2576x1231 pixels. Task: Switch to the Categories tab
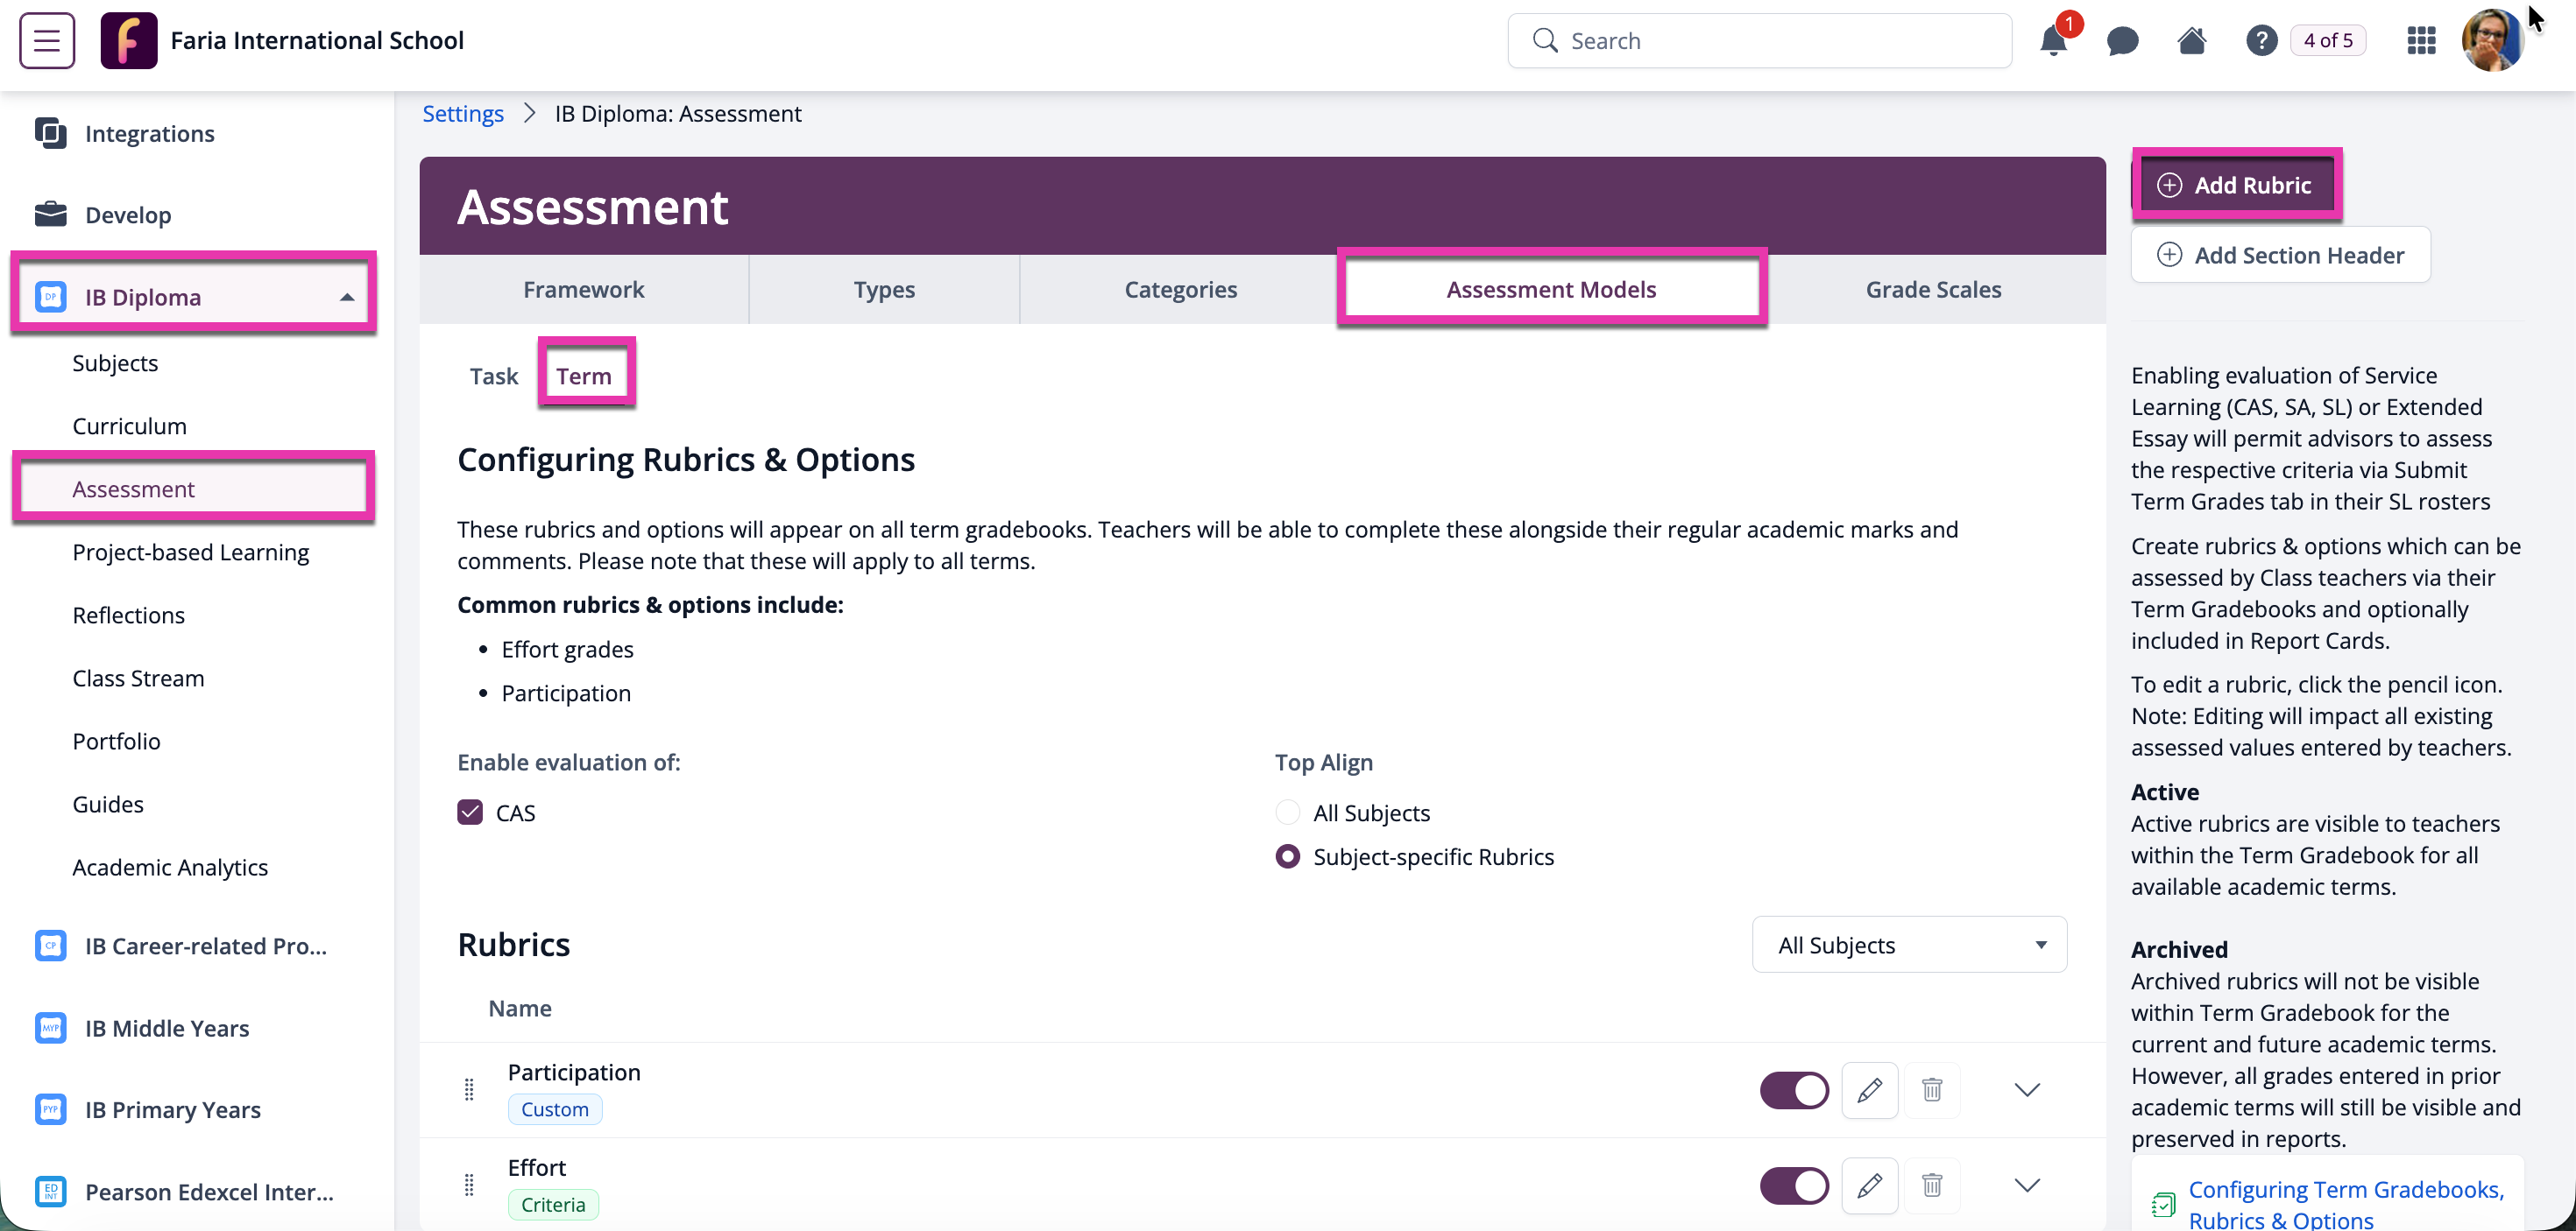click(x=1180, y=289)
